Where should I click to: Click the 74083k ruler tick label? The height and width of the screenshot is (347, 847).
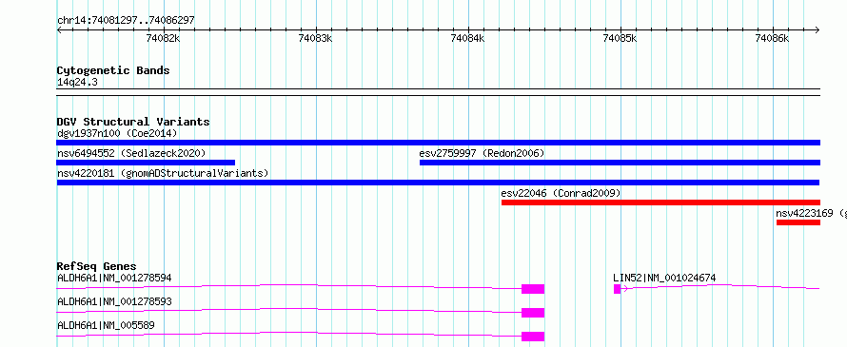(315, 38)
